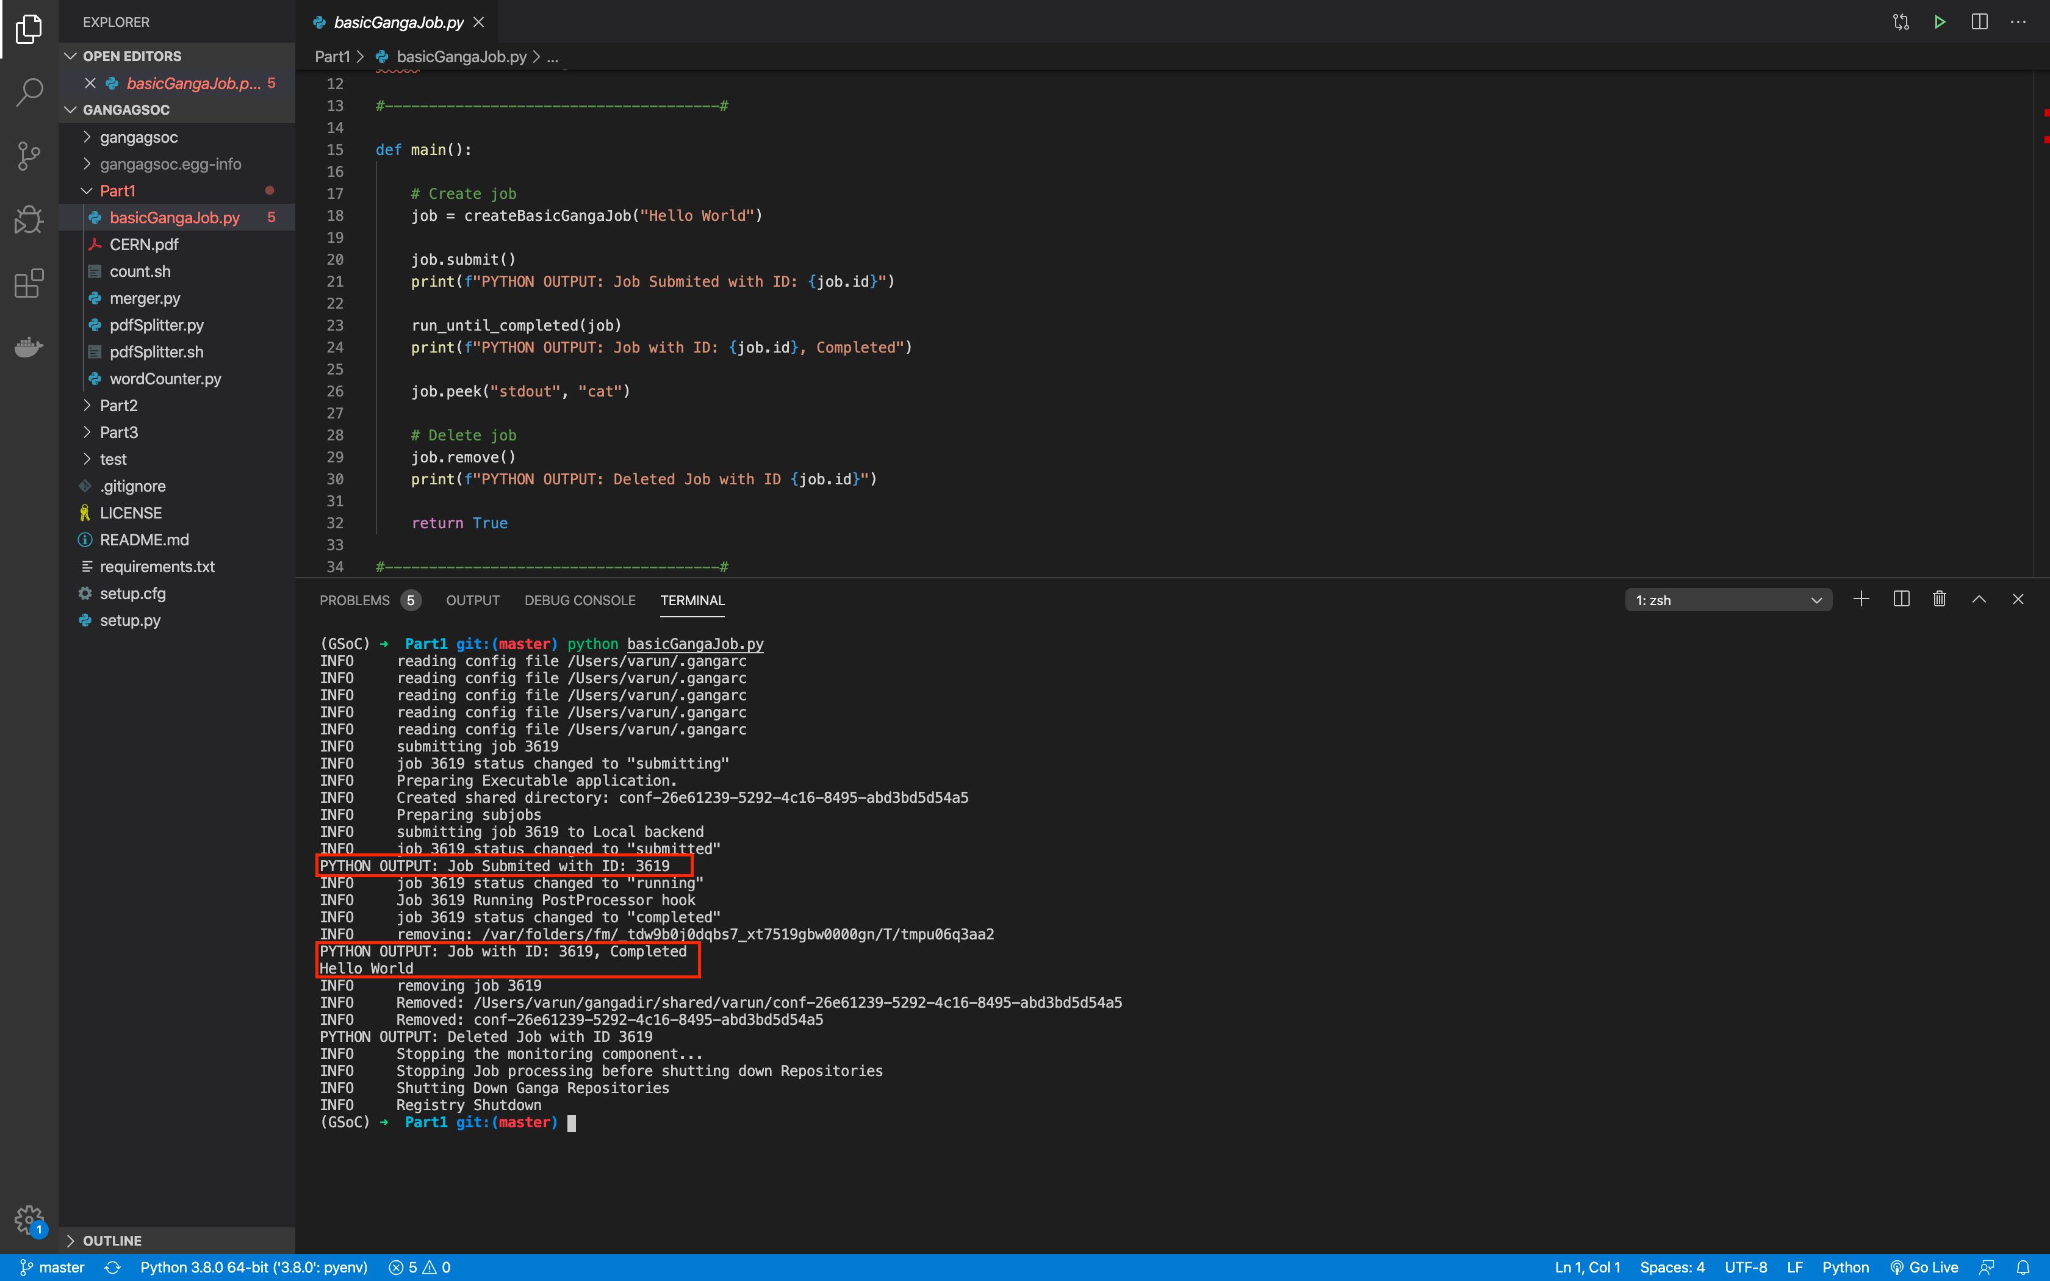Kill the terminal with trash icon
Screen dimensions: 2050x1281
pos(1940,600)
